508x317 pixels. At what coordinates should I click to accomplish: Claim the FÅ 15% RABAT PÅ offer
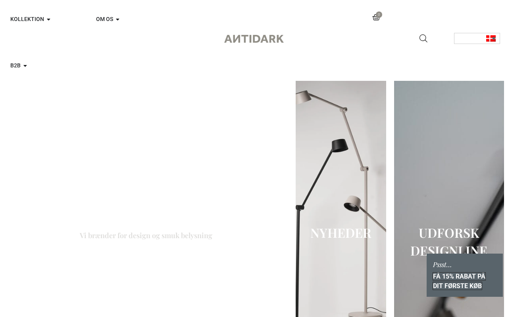click(459, 276)
